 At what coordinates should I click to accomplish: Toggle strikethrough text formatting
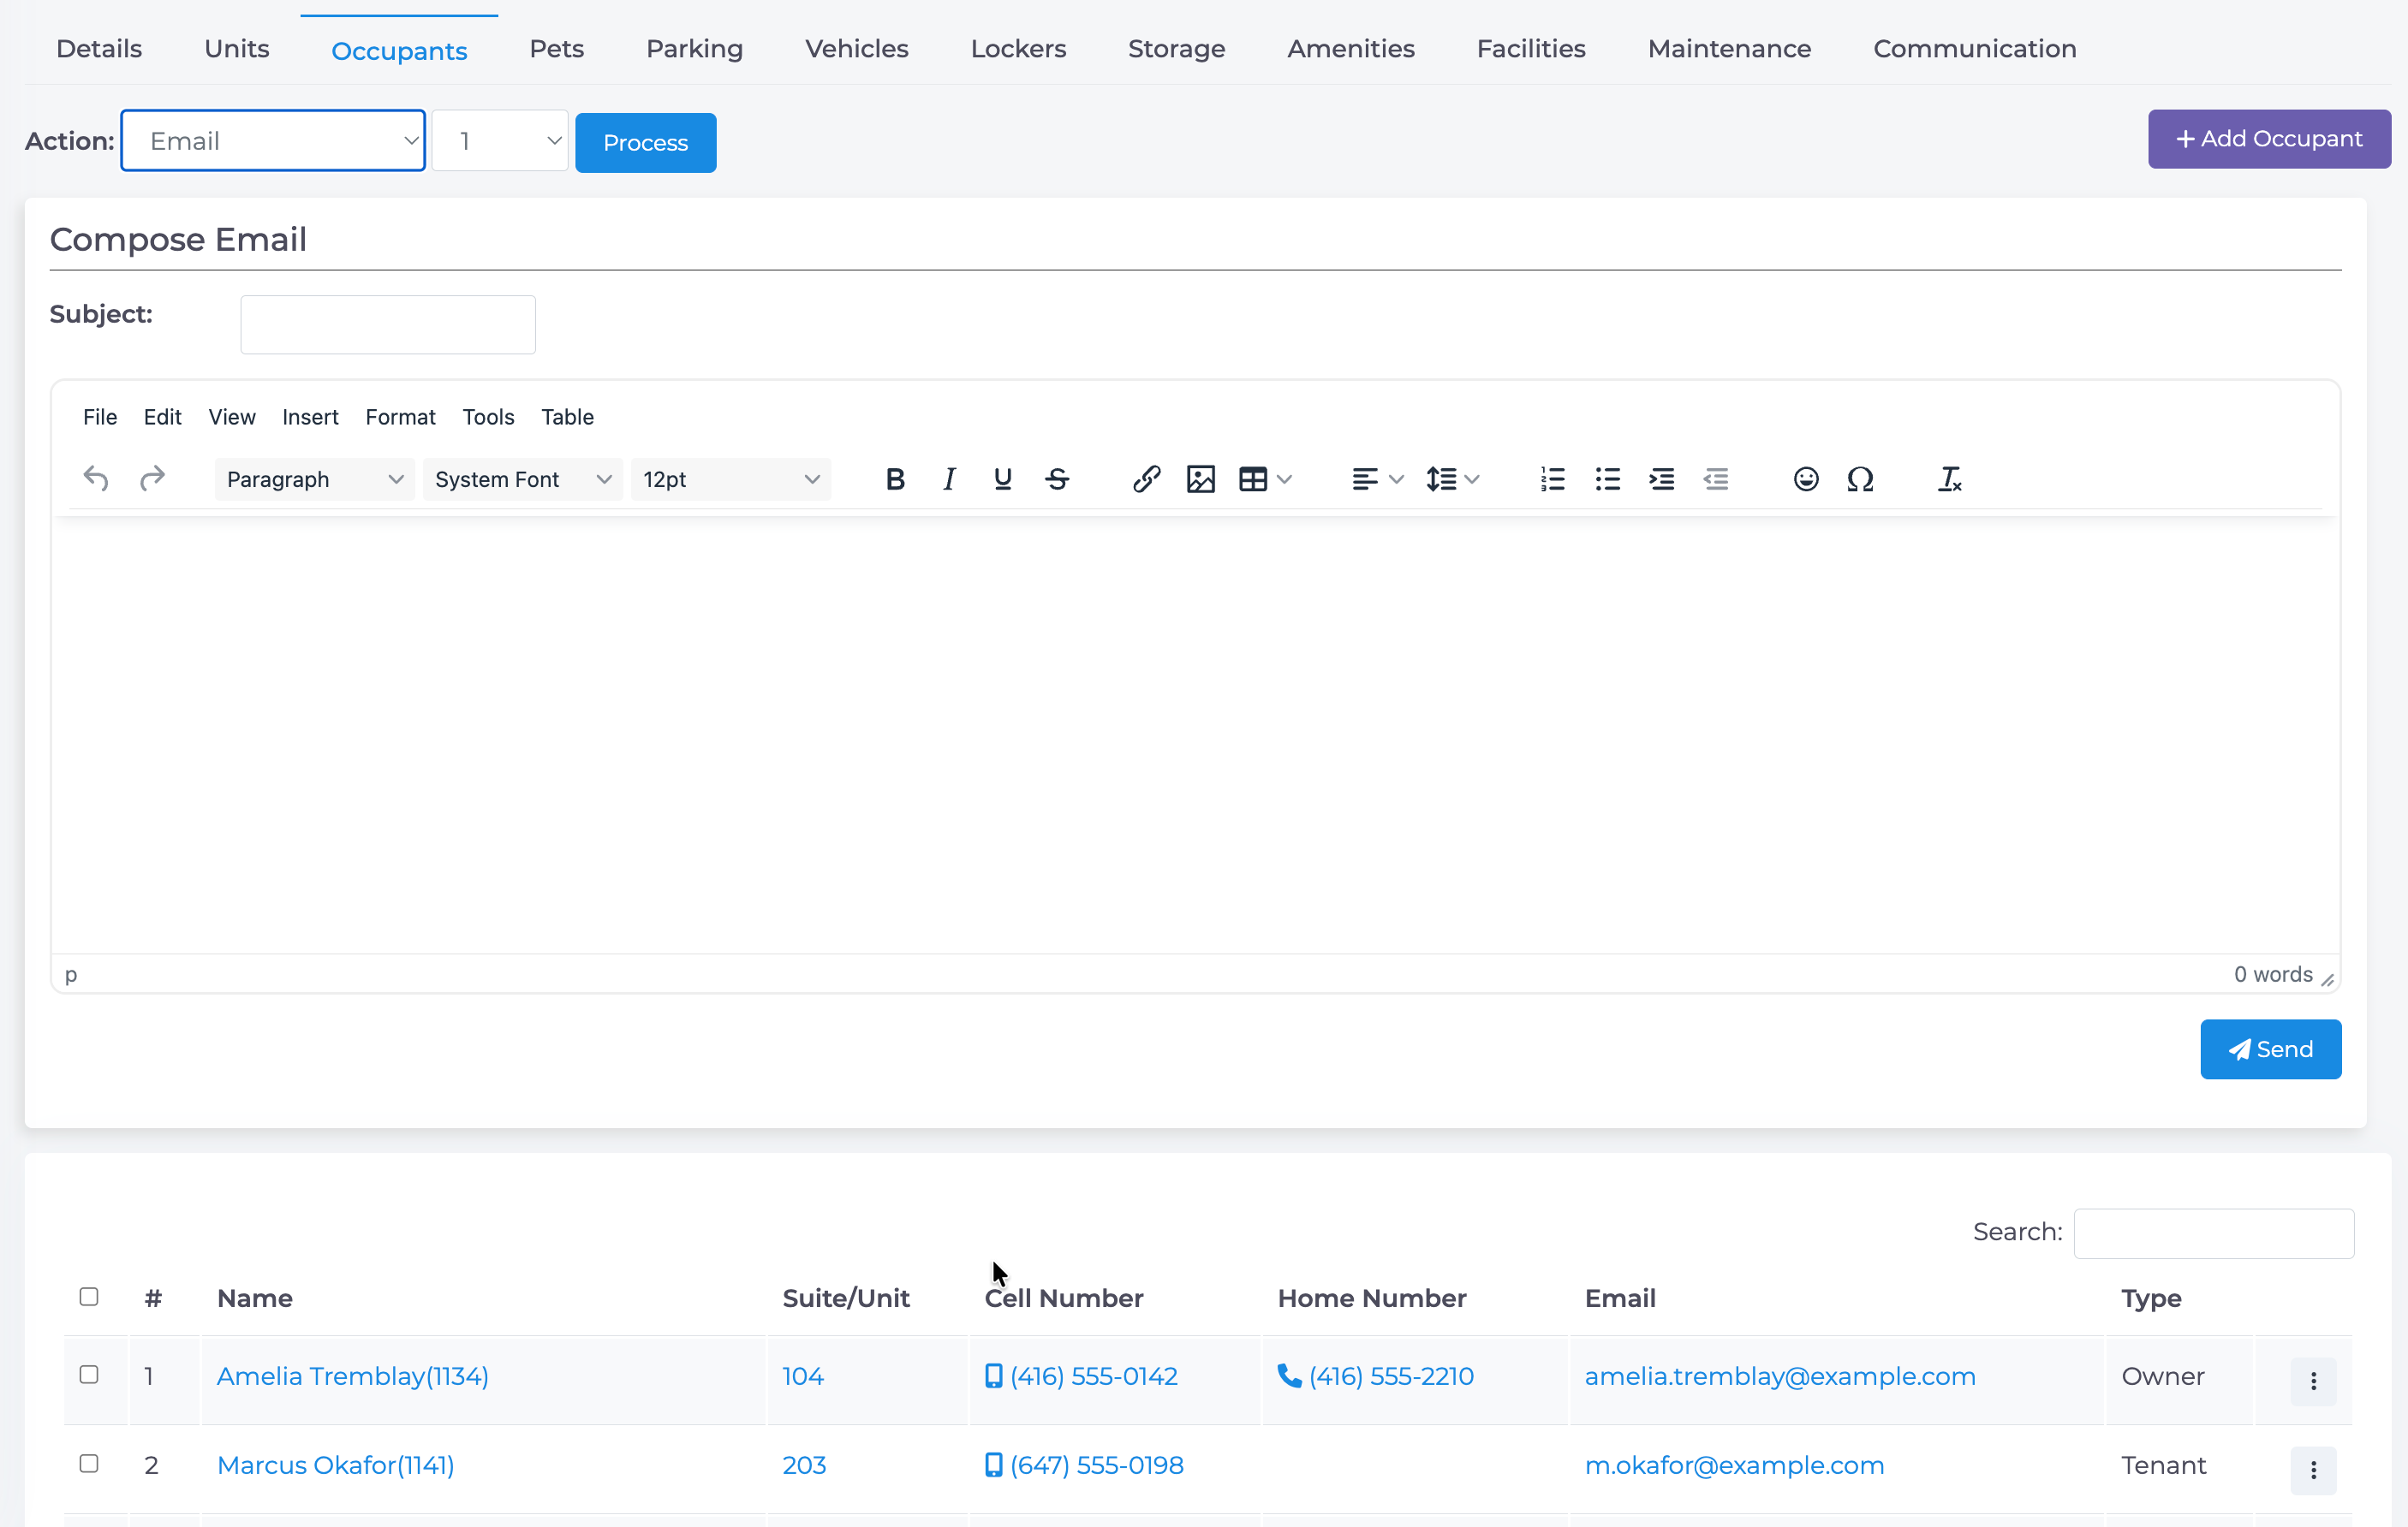click(x=1057, y=479)
